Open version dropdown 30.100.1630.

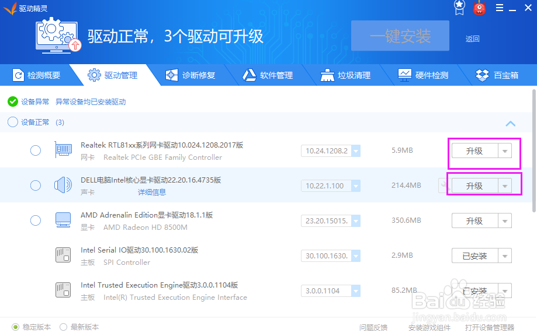pyautogui.click(x=356, y=256)
